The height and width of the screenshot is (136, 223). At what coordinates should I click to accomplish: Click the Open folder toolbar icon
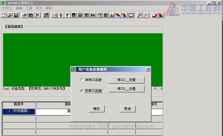click(10, 15)
